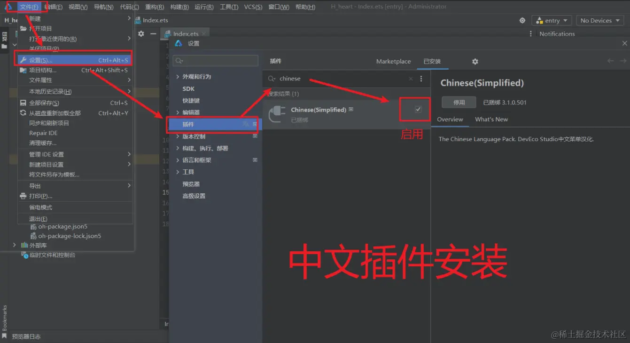Click the target icon left of entry

[x=522, y=21]
